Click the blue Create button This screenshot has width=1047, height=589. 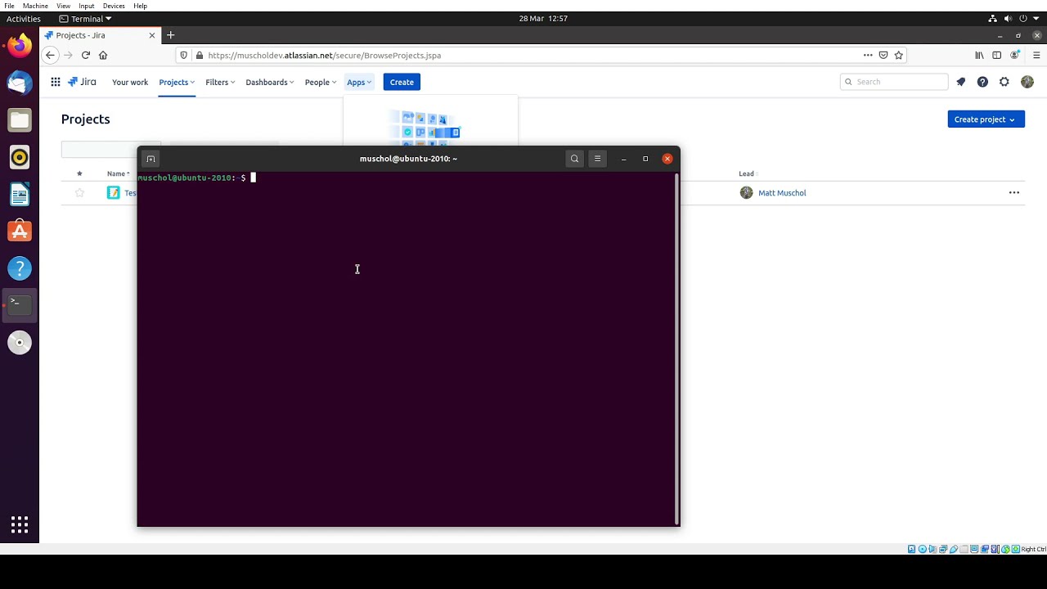tap(402, 82)
